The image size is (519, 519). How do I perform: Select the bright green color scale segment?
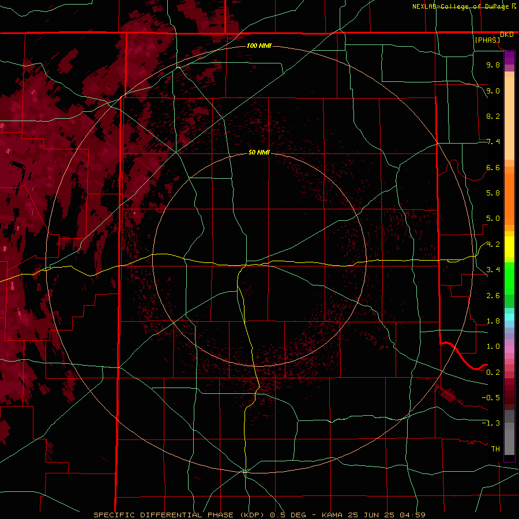tap(509, 278)
